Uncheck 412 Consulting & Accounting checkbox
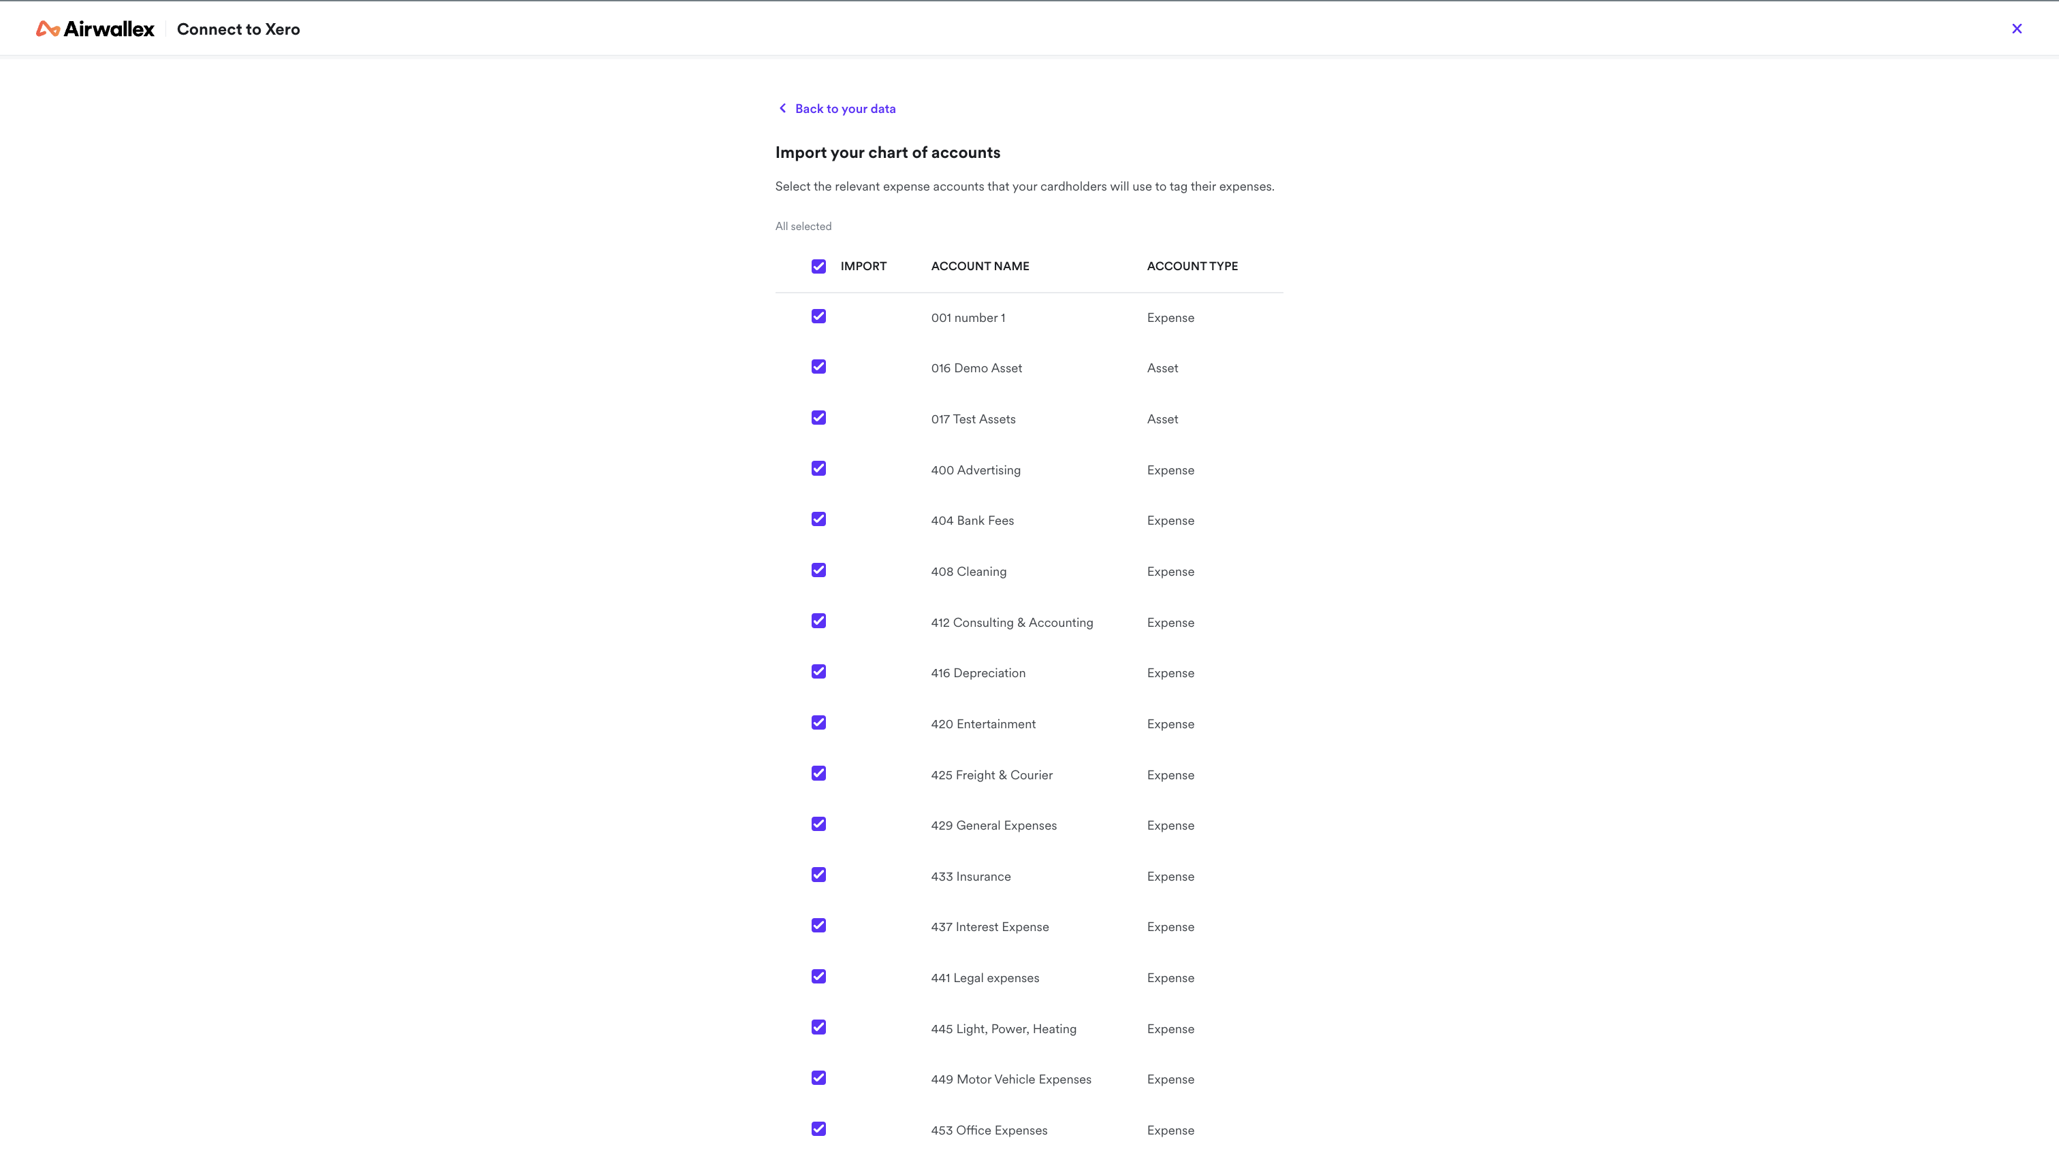 pos(818,621)
